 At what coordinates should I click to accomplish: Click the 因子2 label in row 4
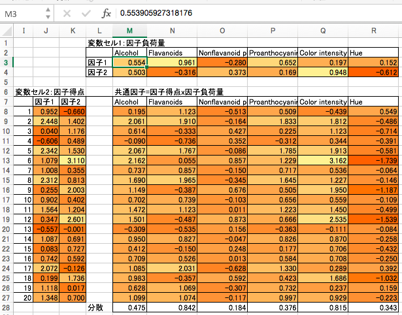pyautogui.click(x=99, y=73)
